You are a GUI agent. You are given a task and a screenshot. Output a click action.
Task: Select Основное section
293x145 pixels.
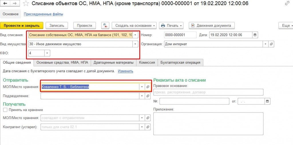11,14
